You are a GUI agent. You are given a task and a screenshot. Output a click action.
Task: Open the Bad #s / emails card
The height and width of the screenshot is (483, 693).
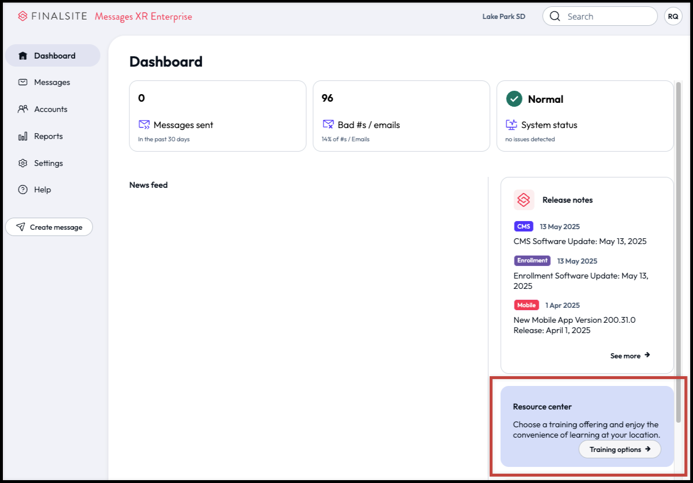click(401, 116)
